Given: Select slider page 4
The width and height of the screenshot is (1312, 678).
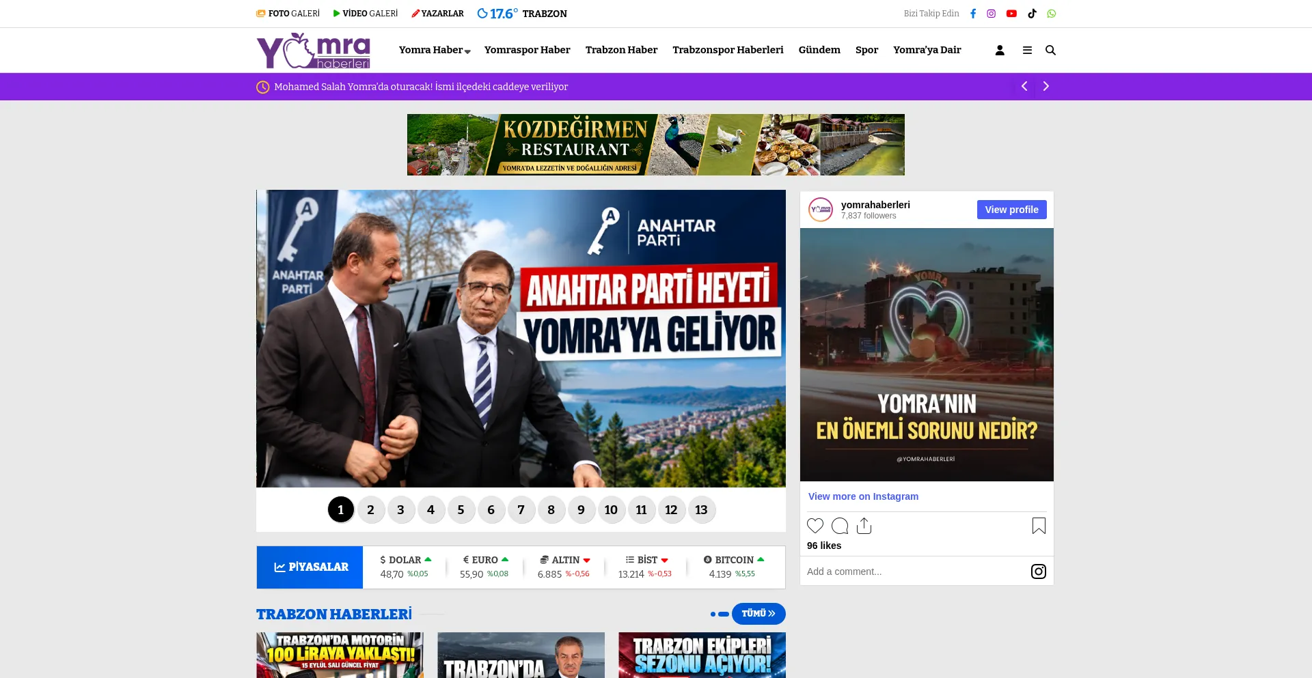Looking at the screenshot, I should click(430, 509).
